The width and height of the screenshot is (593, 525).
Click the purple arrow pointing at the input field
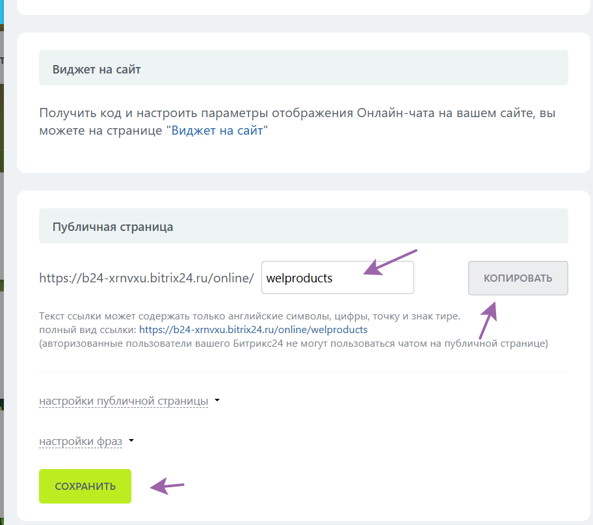[389, 262]
